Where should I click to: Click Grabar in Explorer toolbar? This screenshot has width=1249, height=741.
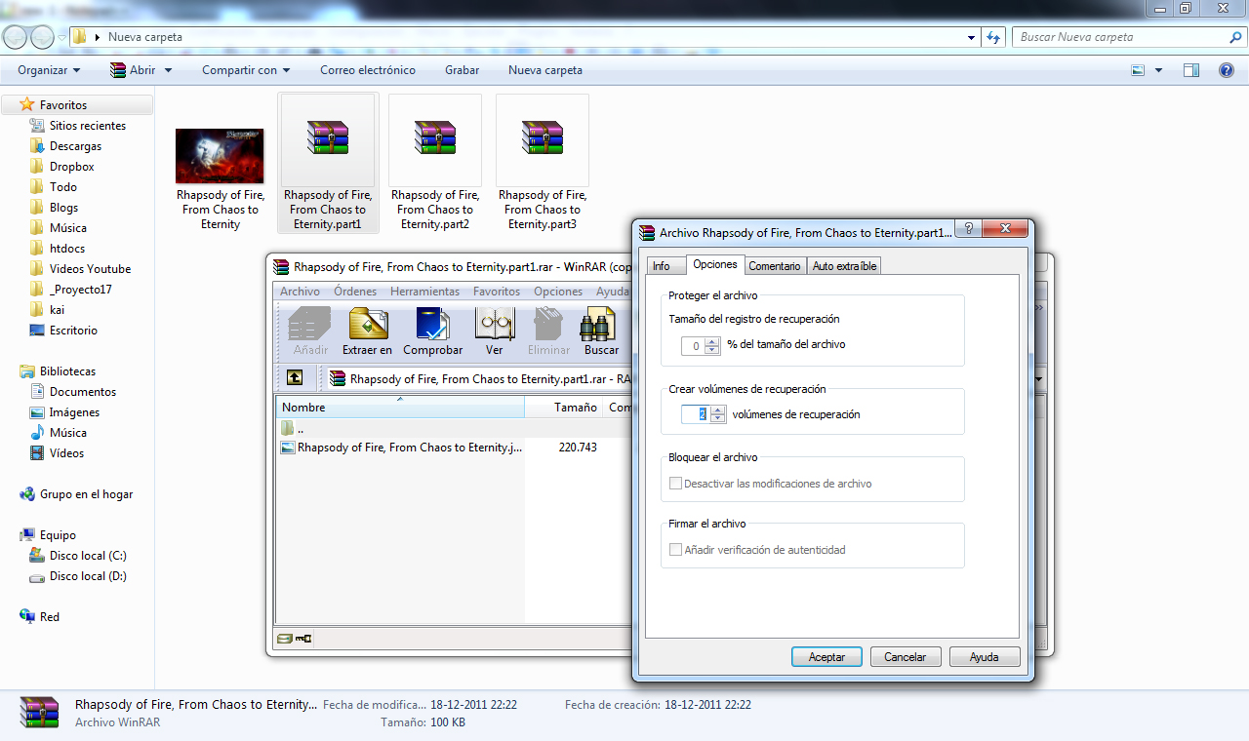(463, 70)
